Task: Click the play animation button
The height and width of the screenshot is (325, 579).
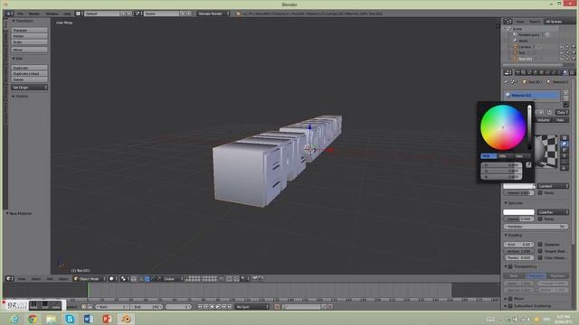Action: click(x=218, y=307)
